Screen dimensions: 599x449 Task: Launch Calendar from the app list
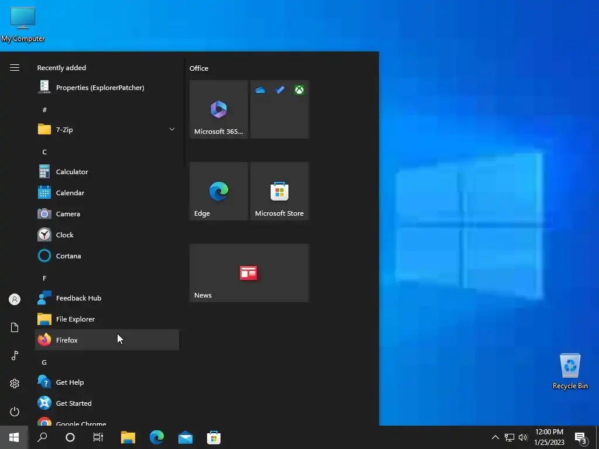[107, 193]
